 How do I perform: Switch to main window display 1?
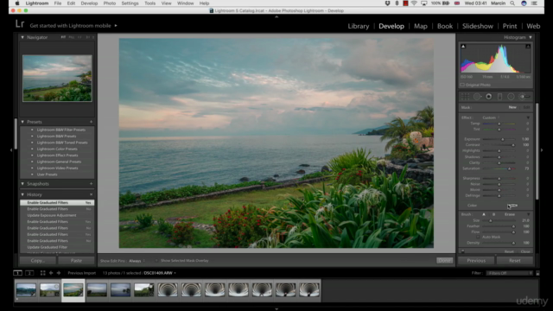17,273
